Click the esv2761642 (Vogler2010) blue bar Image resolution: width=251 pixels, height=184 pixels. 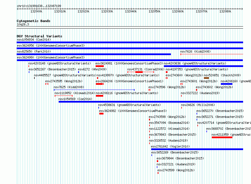(x=197, y=149)
